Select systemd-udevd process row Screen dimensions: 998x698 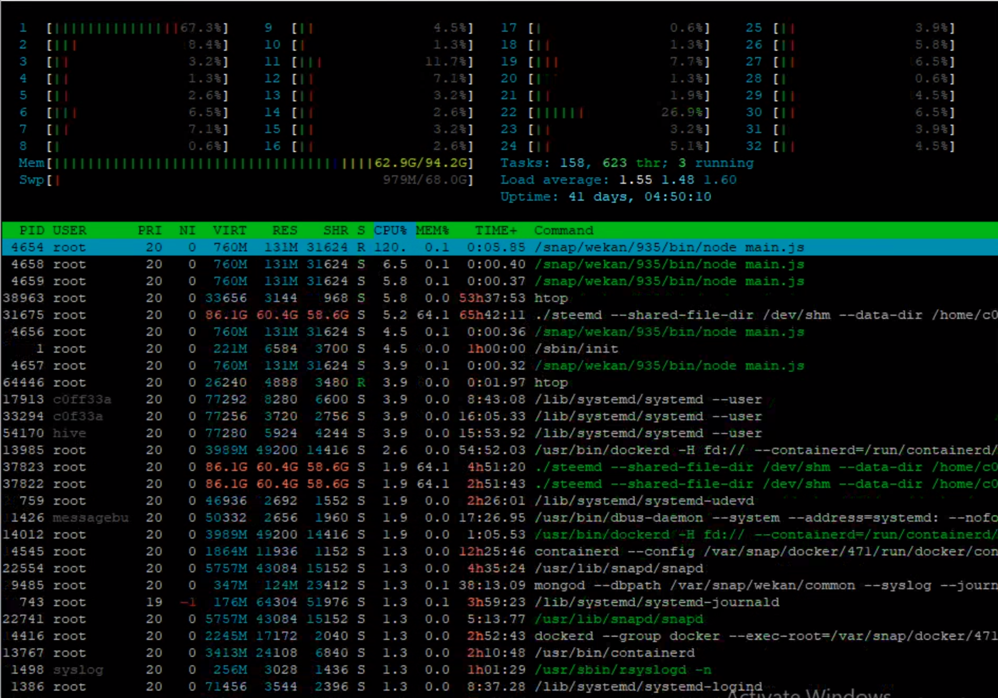pyautogui.click(x=500, y=501)
